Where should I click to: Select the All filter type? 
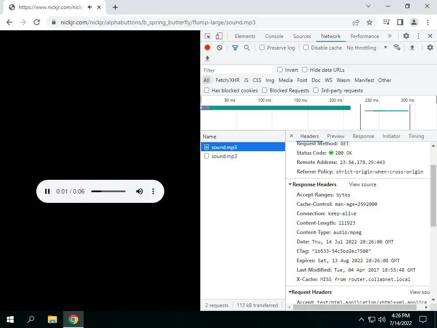point(207,80)
